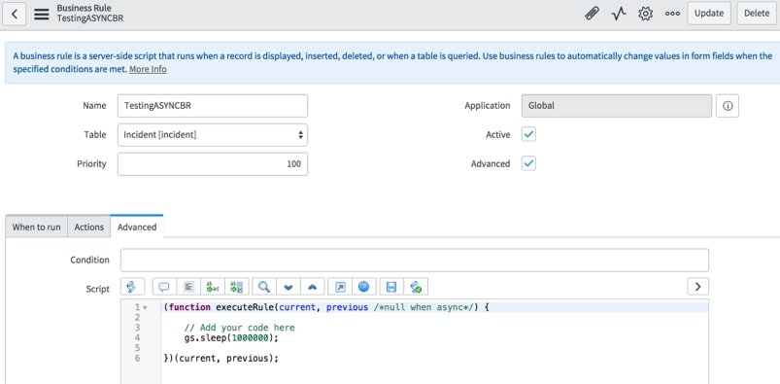Open the hamburger context menu

(42, 14)
